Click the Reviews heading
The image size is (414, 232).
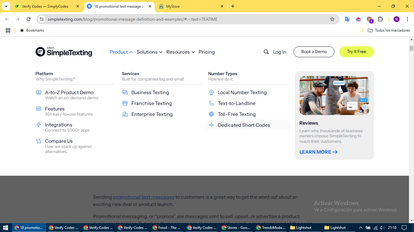[309, 123]
